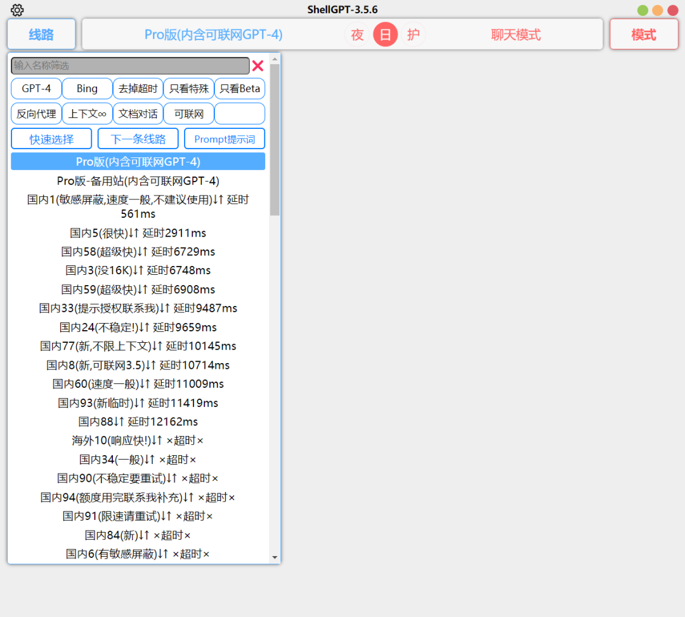Click the route list scrollbar down arrow

coord(275,557)
